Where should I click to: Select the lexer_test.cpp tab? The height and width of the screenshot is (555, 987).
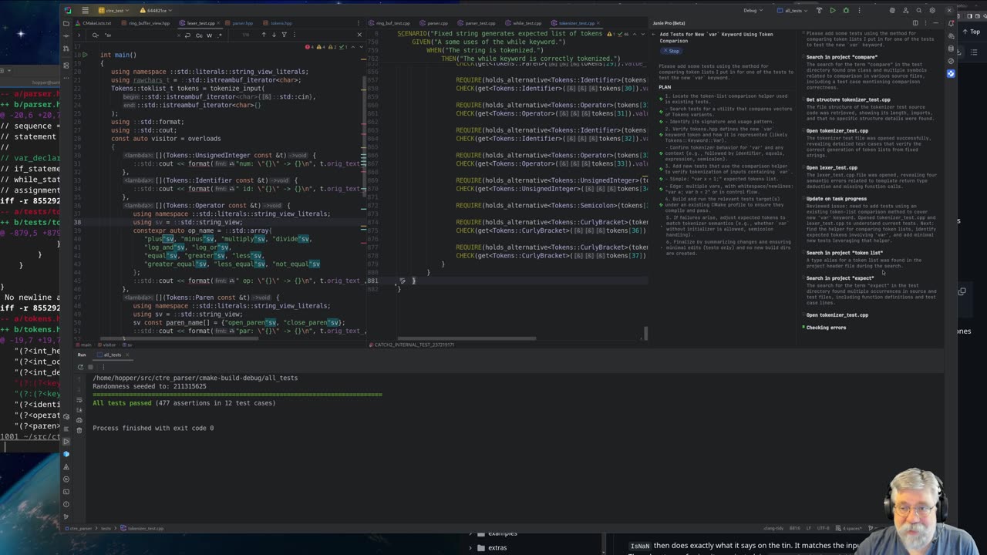pyautogui.click(x=200, y=23)
